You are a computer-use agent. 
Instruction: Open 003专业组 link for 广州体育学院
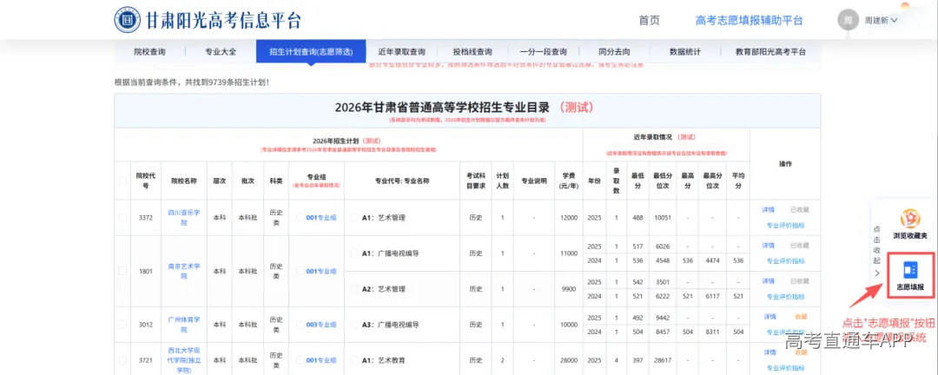(x=321, y=325)
